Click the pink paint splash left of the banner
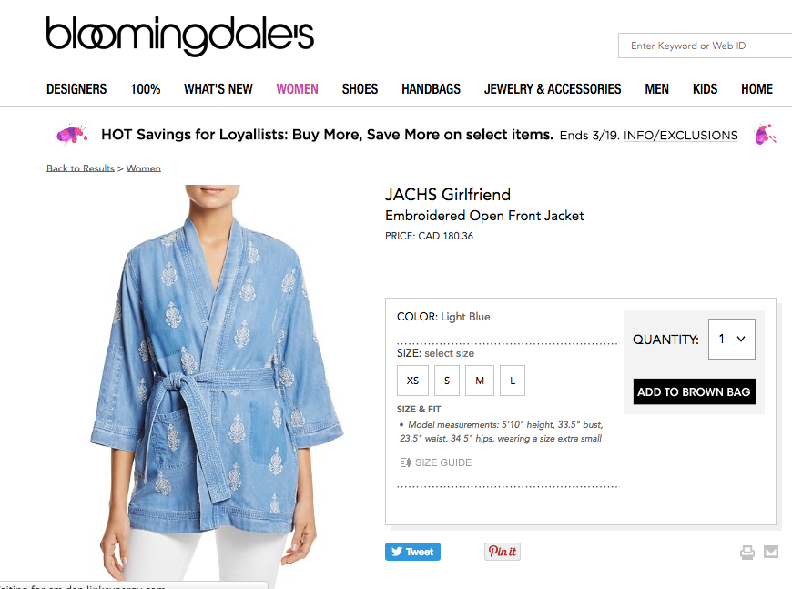Image resolution: width=792 pixels, height=589 pixels. coord(72,135)
